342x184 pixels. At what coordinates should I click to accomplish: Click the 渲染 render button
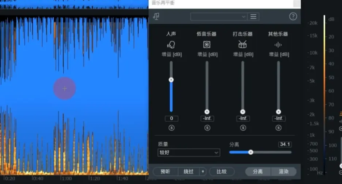(283, 172)
